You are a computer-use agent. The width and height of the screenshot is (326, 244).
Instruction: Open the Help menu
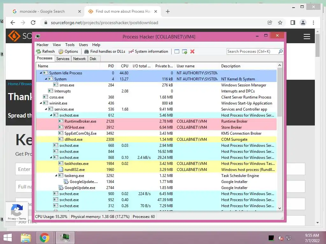[x=96, y=45]
